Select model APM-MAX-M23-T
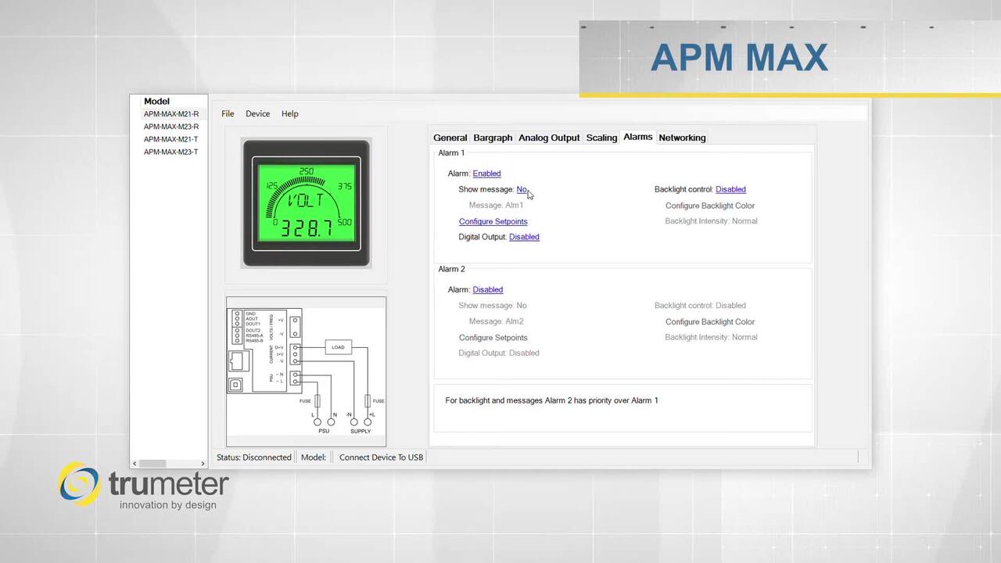The image size is (1001, 563). point(171,152)
